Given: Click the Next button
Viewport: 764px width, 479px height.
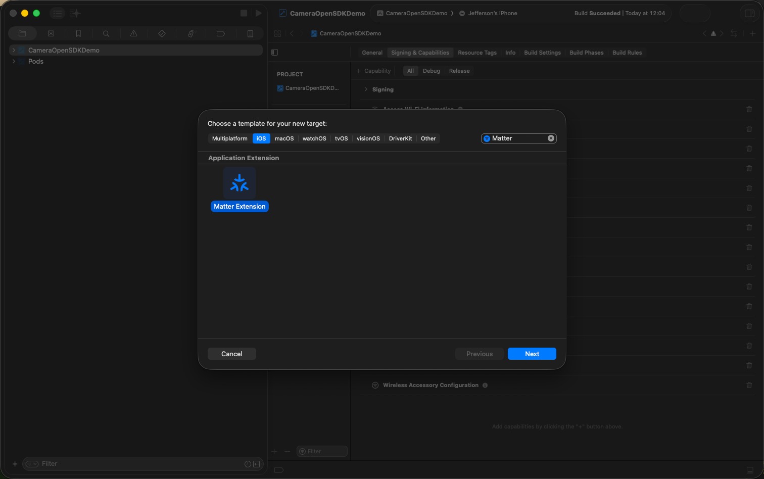Looking at the screenshot, I should pyautogui.click(x=532, y=354).
